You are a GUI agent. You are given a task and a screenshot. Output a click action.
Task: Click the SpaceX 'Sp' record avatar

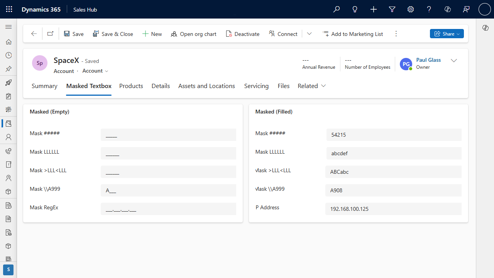coord(40,63)
